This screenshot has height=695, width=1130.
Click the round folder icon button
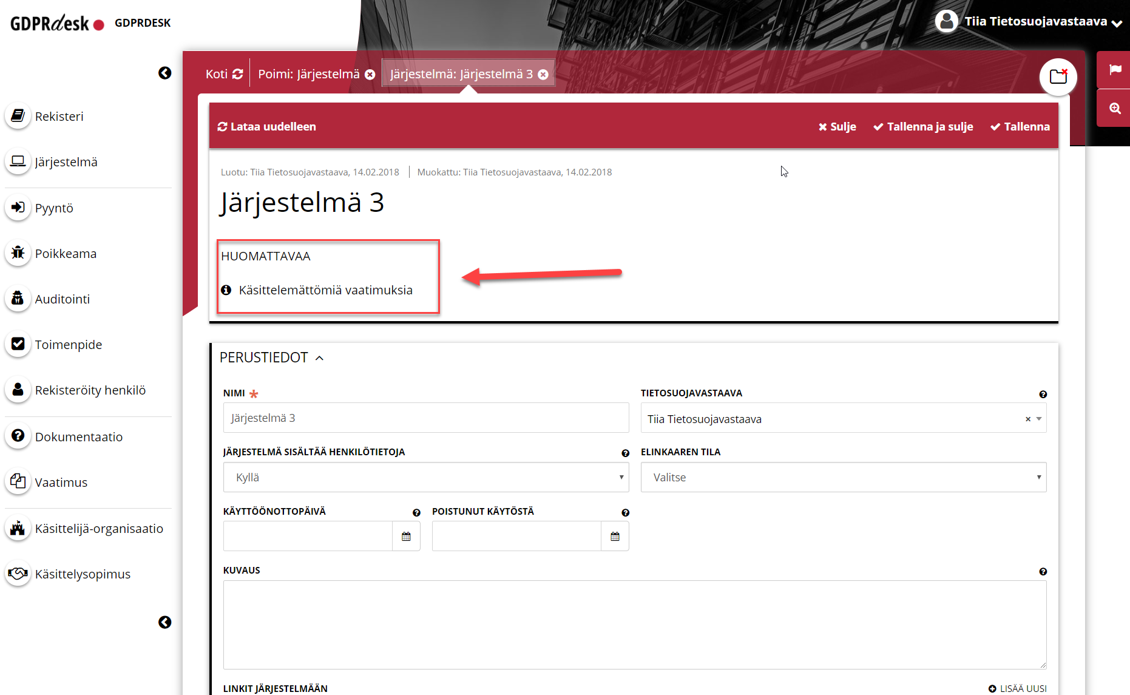click(1058, 77)
